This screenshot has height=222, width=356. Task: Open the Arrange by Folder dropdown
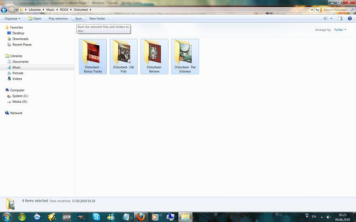[x=340, y=30]
